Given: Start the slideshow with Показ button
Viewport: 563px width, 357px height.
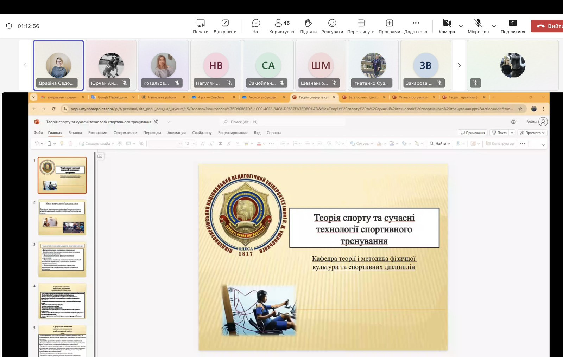Looking at the screenshot, I should click(x=499, y=133).
